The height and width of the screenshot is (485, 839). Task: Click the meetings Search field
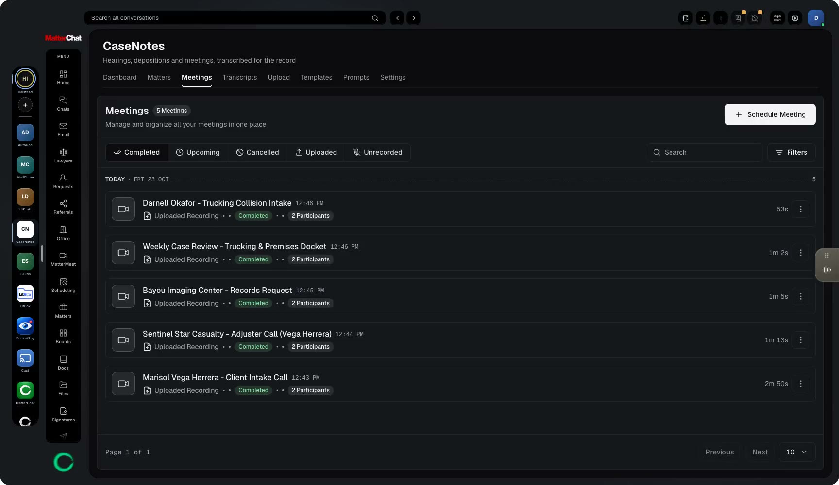tap(705, 152)
